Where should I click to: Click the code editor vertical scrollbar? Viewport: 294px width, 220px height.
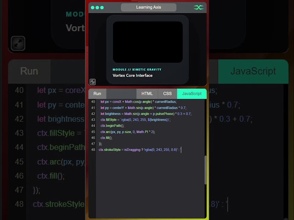click(205, 170)
